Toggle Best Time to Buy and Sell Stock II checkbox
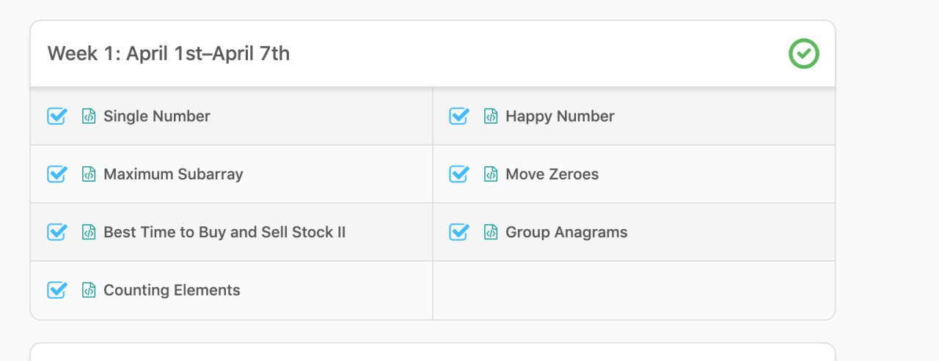The height and width of the screenshot is (361, 939). tap(57, 231)
